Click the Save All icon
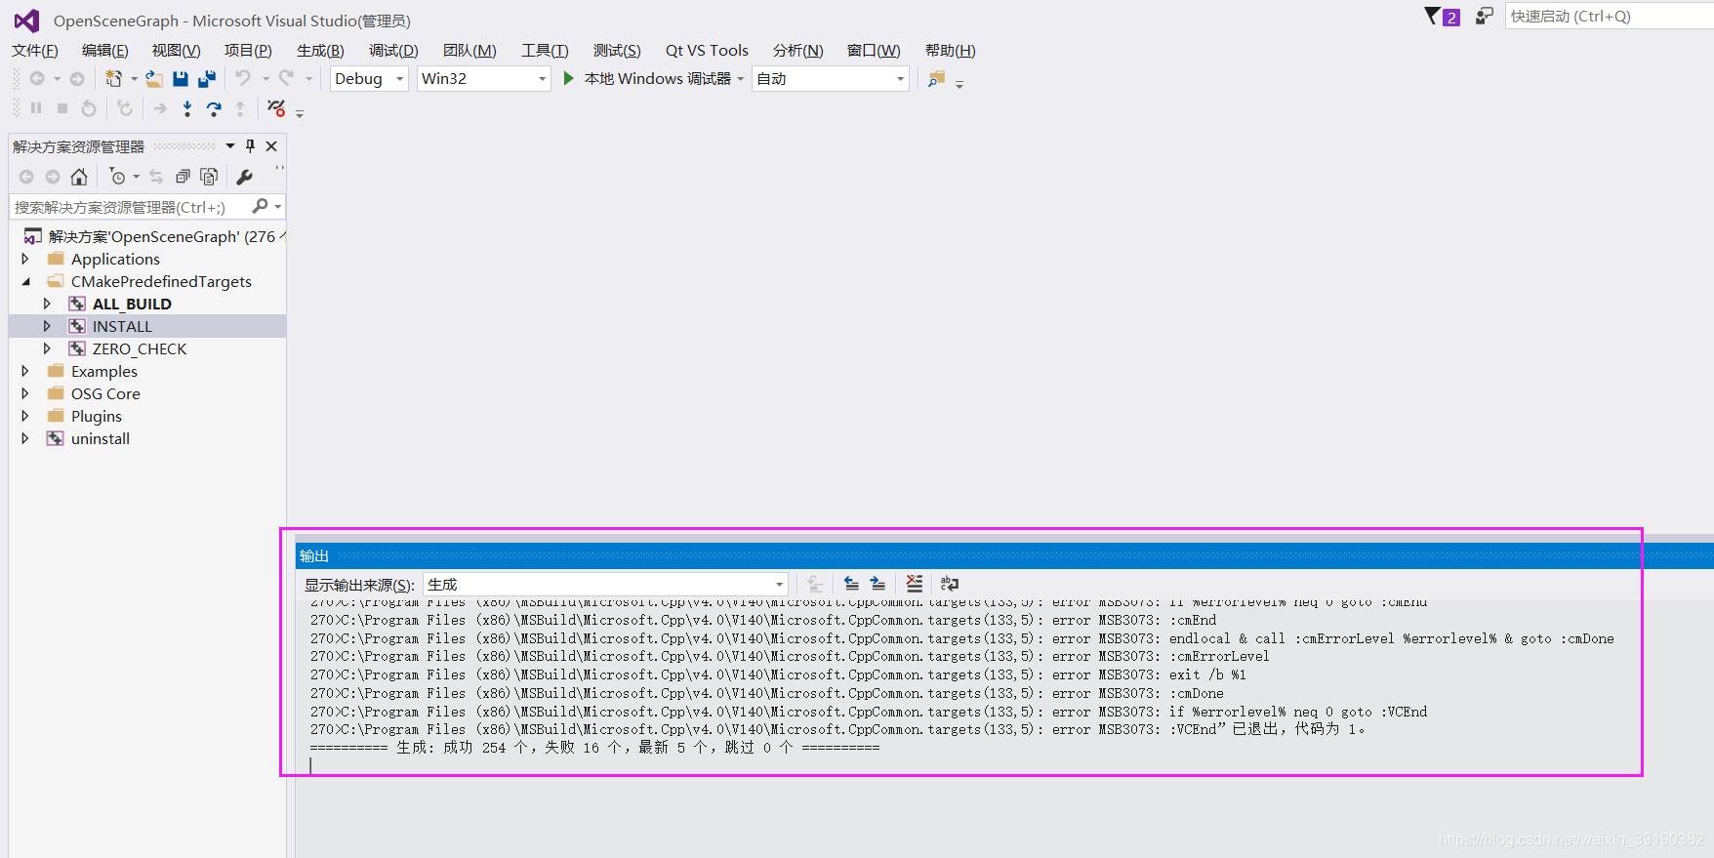 207,79
